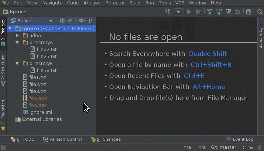Open Project Structure toolbar icon
This screenshot has height=151, width=264.
coord(249,12)
